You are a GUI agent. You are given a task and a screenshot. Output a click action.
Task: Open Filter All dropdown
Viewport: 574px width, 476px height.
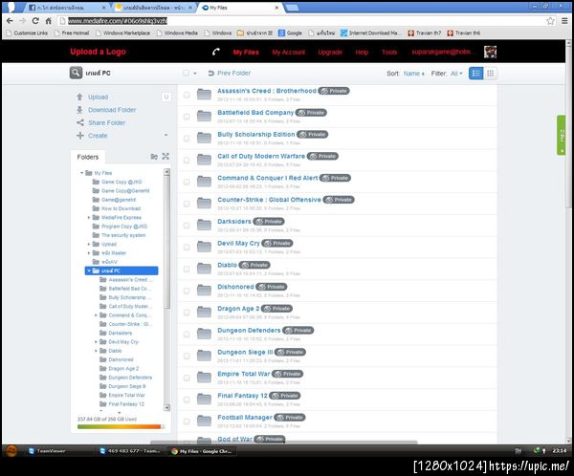click(x=456, y=74)
